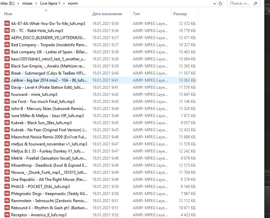Click file icon of Metrik - Freefall
Image resolution: width=270 pixels, height=218 pixels.
click(x=7, y=158)
